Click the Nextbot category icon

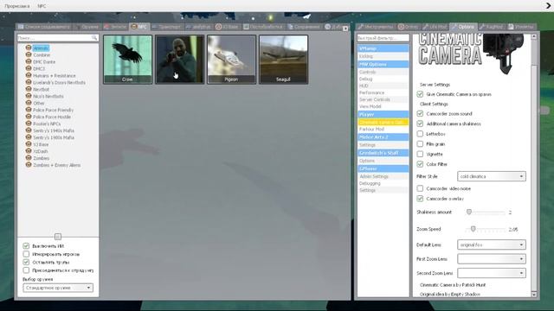point(29,89)
